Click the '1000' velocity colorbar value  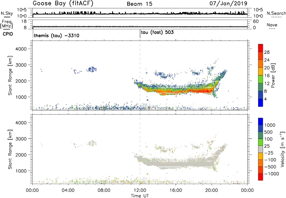click(x=270, y=125)
